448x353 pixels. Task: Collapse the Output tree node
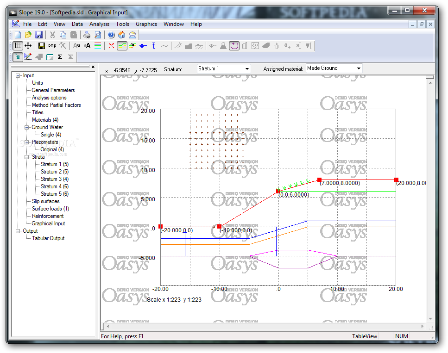18,231
